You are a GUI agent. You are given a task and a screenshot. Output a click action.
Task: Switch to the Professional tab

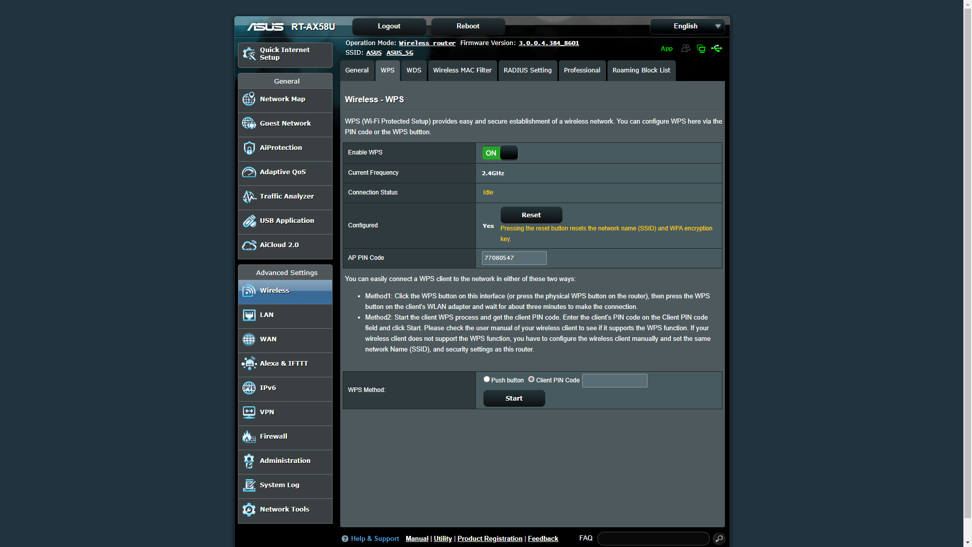point(582,70)
